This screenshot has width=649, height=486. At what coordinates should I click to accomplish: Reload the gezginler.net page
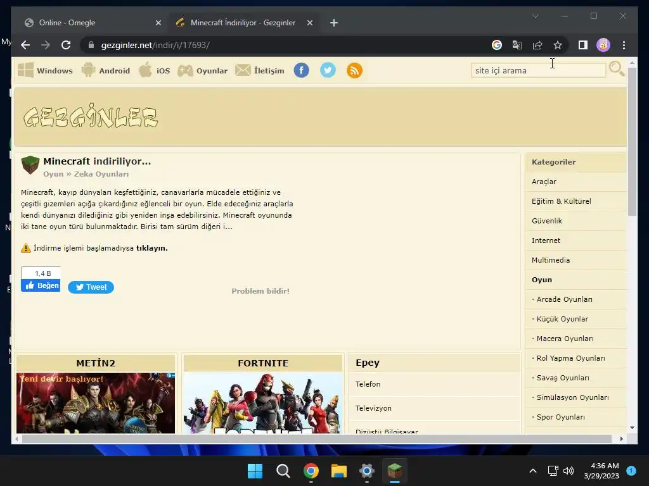(x=66, y=45)
